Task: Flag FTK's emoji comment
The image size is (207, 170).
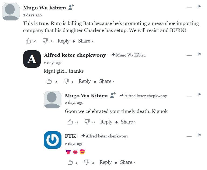Action: [199, 135]
